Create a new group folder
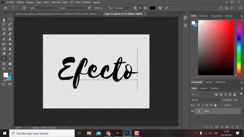This screenshot has height=137, width=244. point(227,127)
